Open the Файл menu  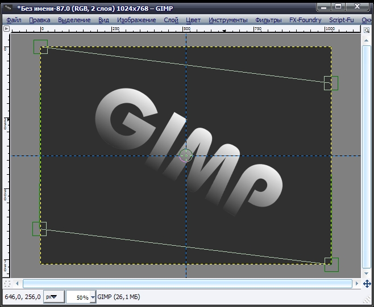pyautogui.click(x=14, y=20)
